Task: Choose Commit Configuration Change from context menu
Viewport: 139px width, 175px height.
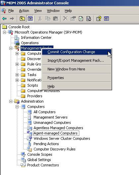Action: [77, 52]
